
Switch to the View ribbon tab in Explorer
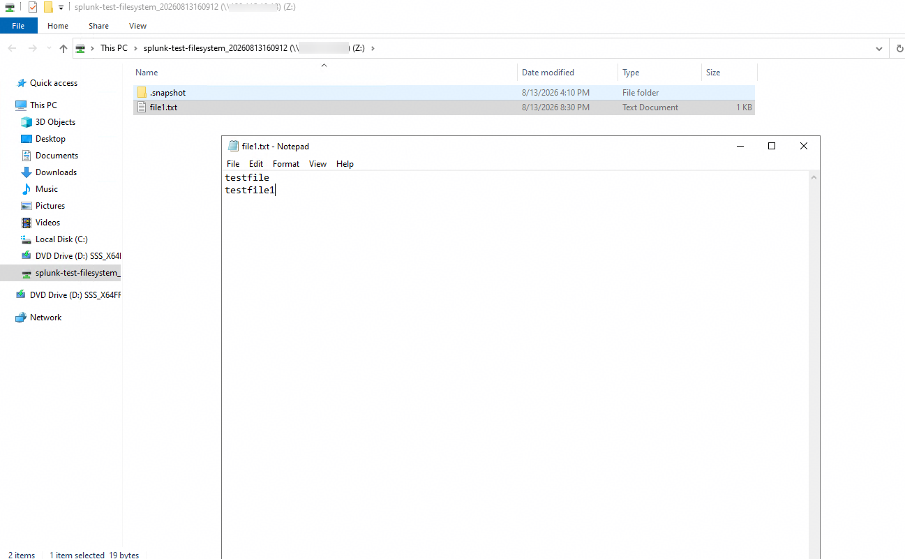138,26
